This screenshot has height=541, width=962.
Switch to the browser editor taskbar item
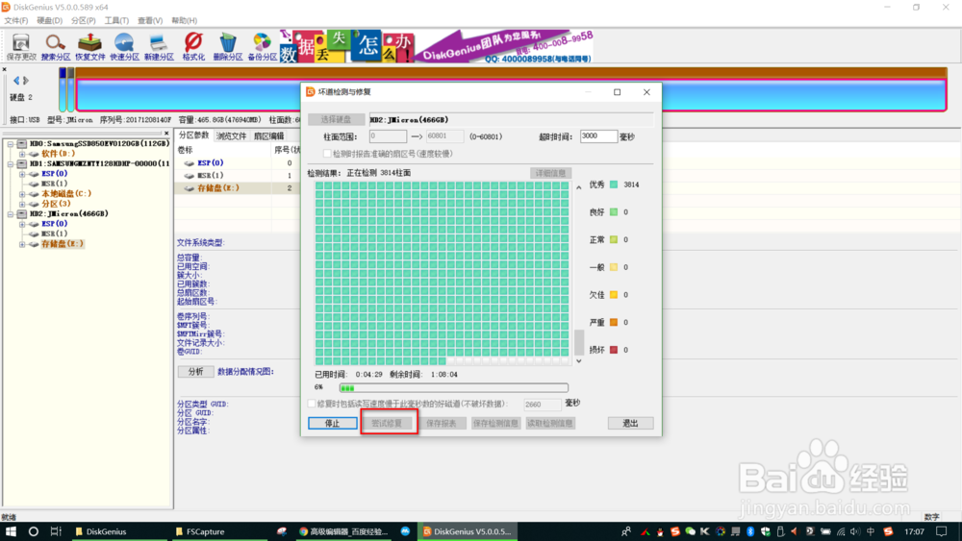point(343,531)
